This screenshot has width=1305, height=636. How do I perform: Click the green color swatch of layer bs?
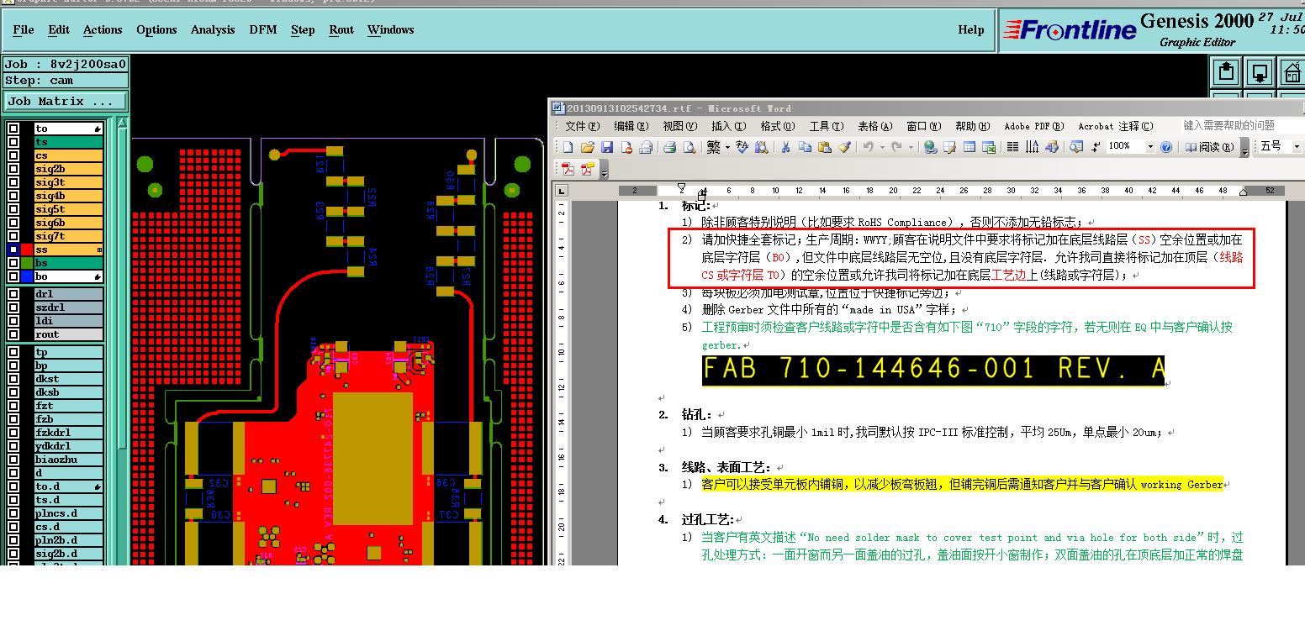(27, 263)
